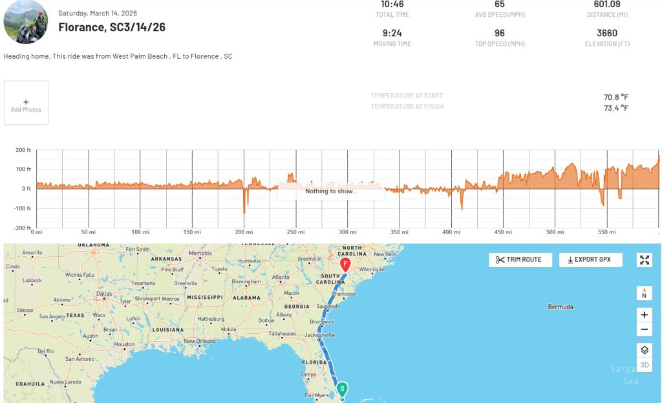
Task: Click the Bermuda label on the map
Action: click(x=560, y=307)
